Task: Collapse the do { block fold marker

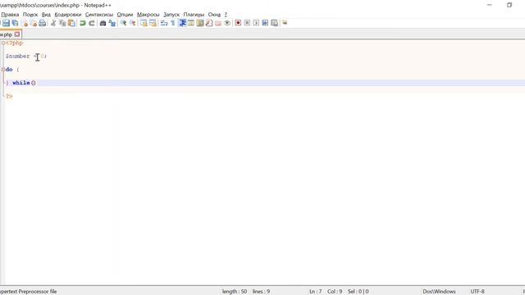Action: 3,70
